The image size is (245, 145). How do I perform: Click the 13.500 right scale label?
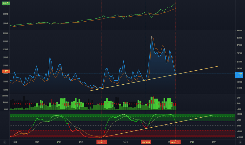(239, 82)
